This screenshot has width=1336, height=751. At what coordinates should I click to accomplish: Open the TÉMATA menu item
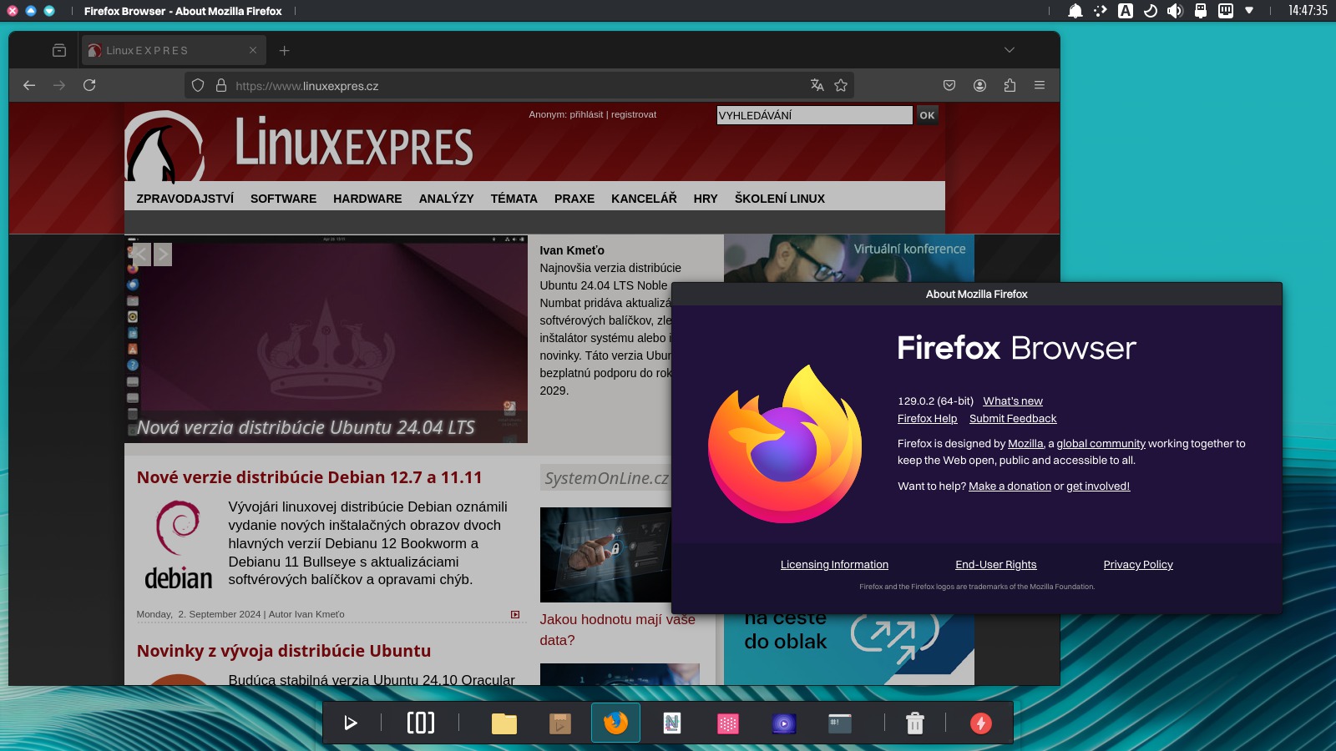(x=514, y=199)
